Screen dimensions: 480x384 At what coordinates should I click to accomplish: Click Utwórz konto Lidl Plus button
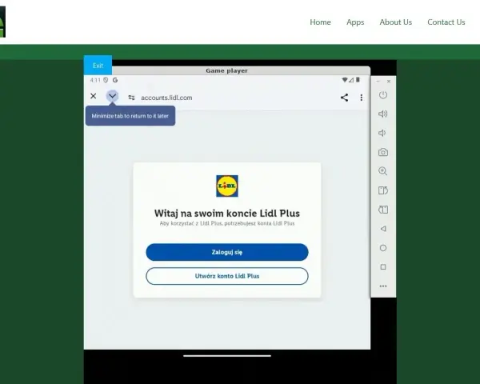227,276
